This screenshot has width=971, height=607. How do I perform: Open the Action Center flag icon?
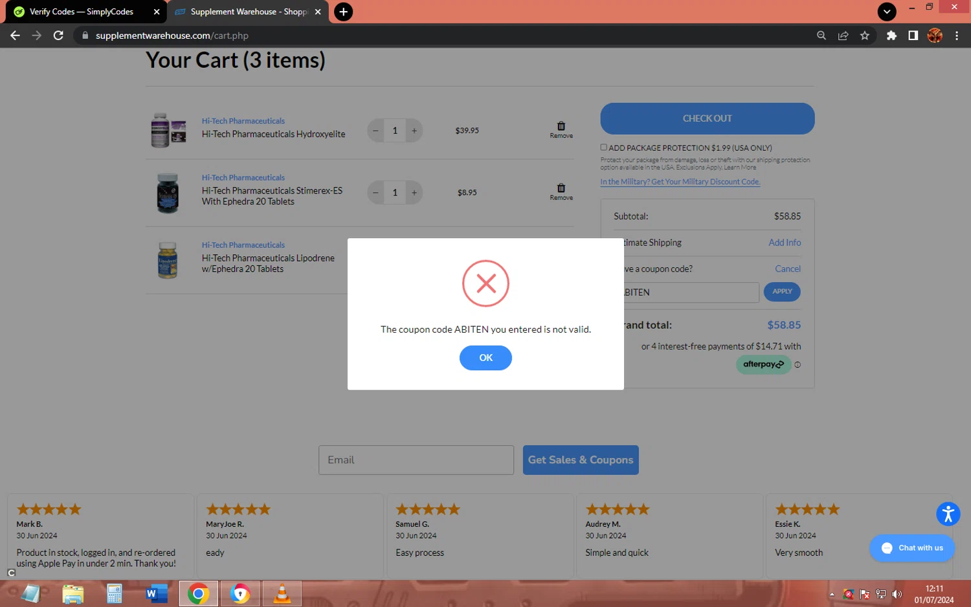(x=864, y=594)
